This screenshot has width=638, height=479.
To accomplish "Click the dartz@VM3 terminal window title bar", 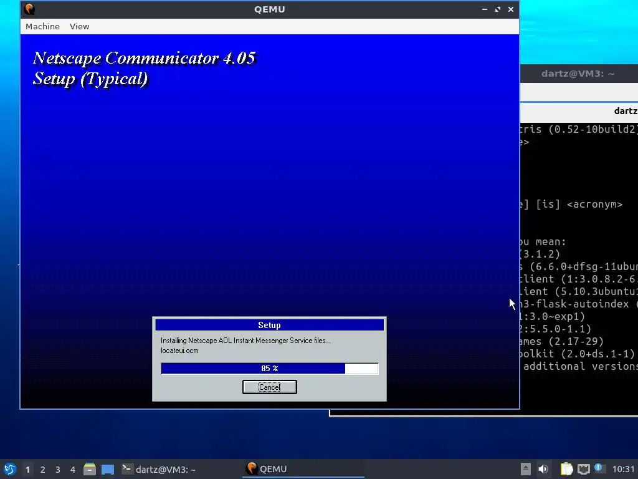I will click(x=579, y=74).
